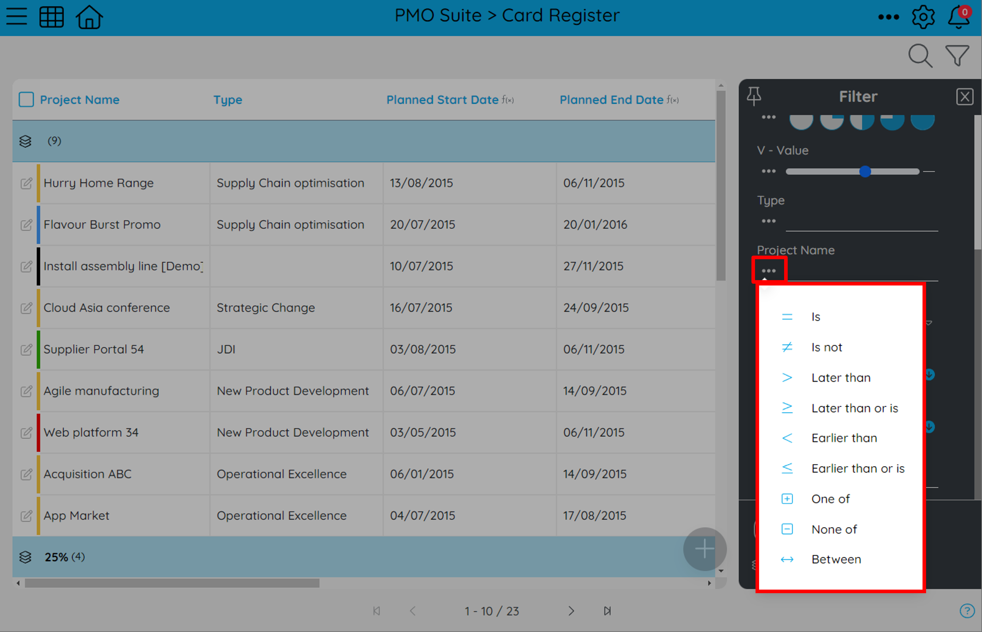The image size is (982, 632).
Task: Open operator menu for V - Value filter
Action: (769, 171)
